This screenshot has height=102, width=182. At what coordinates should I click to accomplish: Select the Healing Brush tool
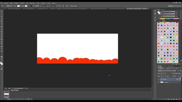point(1,26)
